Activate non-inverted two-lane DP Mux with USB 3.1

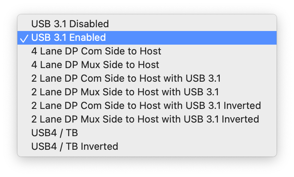tap(125, 92)
